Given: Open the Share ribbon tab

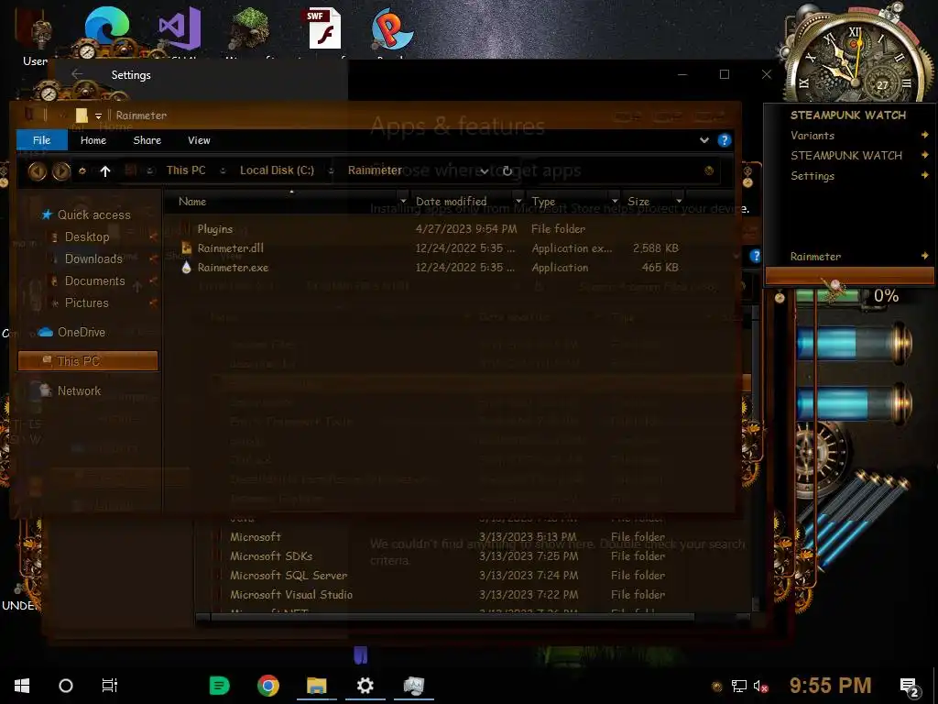Looking at the screenshot, I should tap(147, 140).
